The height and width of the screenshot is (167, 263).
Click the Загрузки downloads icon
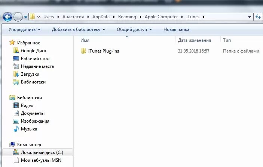(16, 74)
